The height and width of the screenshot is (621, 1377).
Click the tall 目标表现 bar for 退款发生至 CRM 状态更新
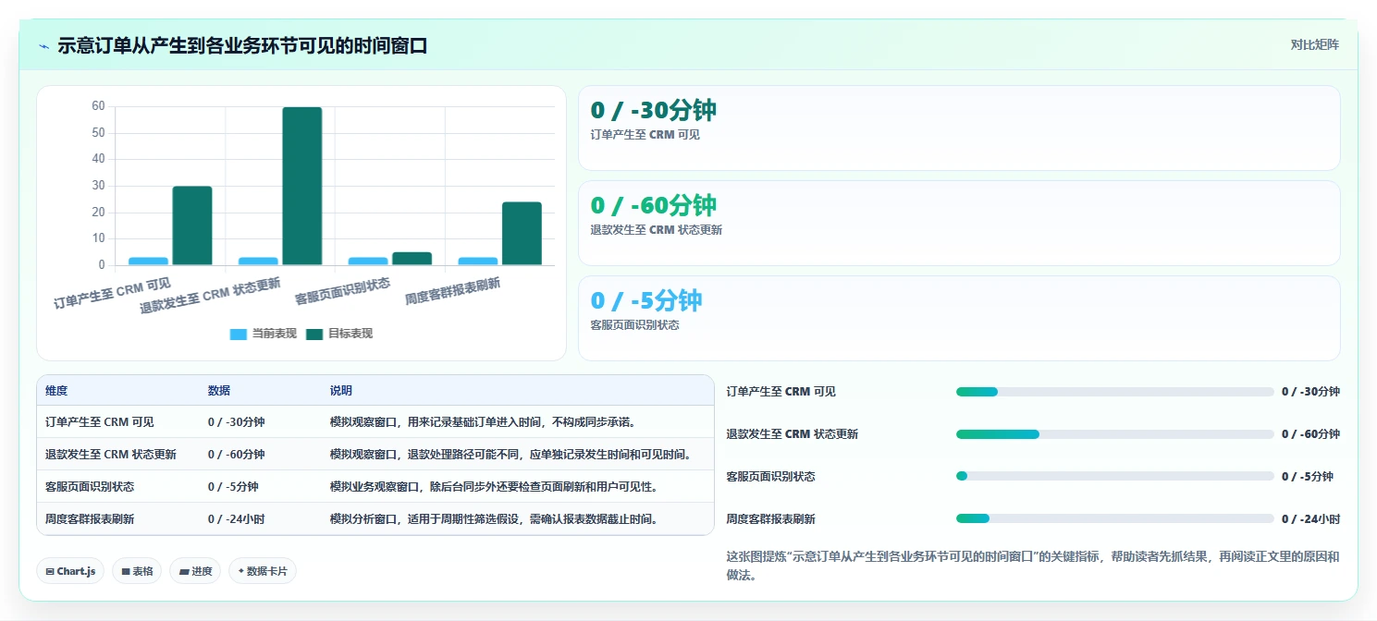[302, 186]
